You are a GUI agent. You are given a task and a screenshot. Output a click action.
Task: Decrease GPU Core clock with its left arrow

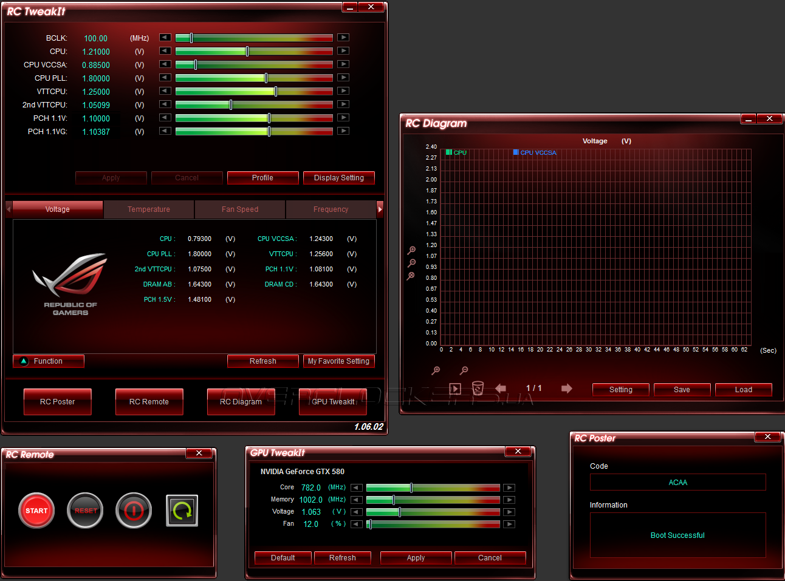click(x=357, y=488)
